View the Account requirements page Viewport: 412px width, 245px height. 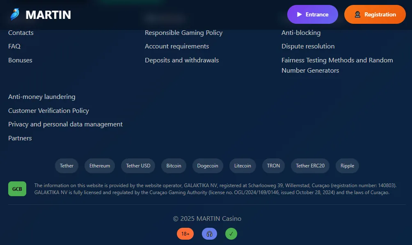(177, 46)
